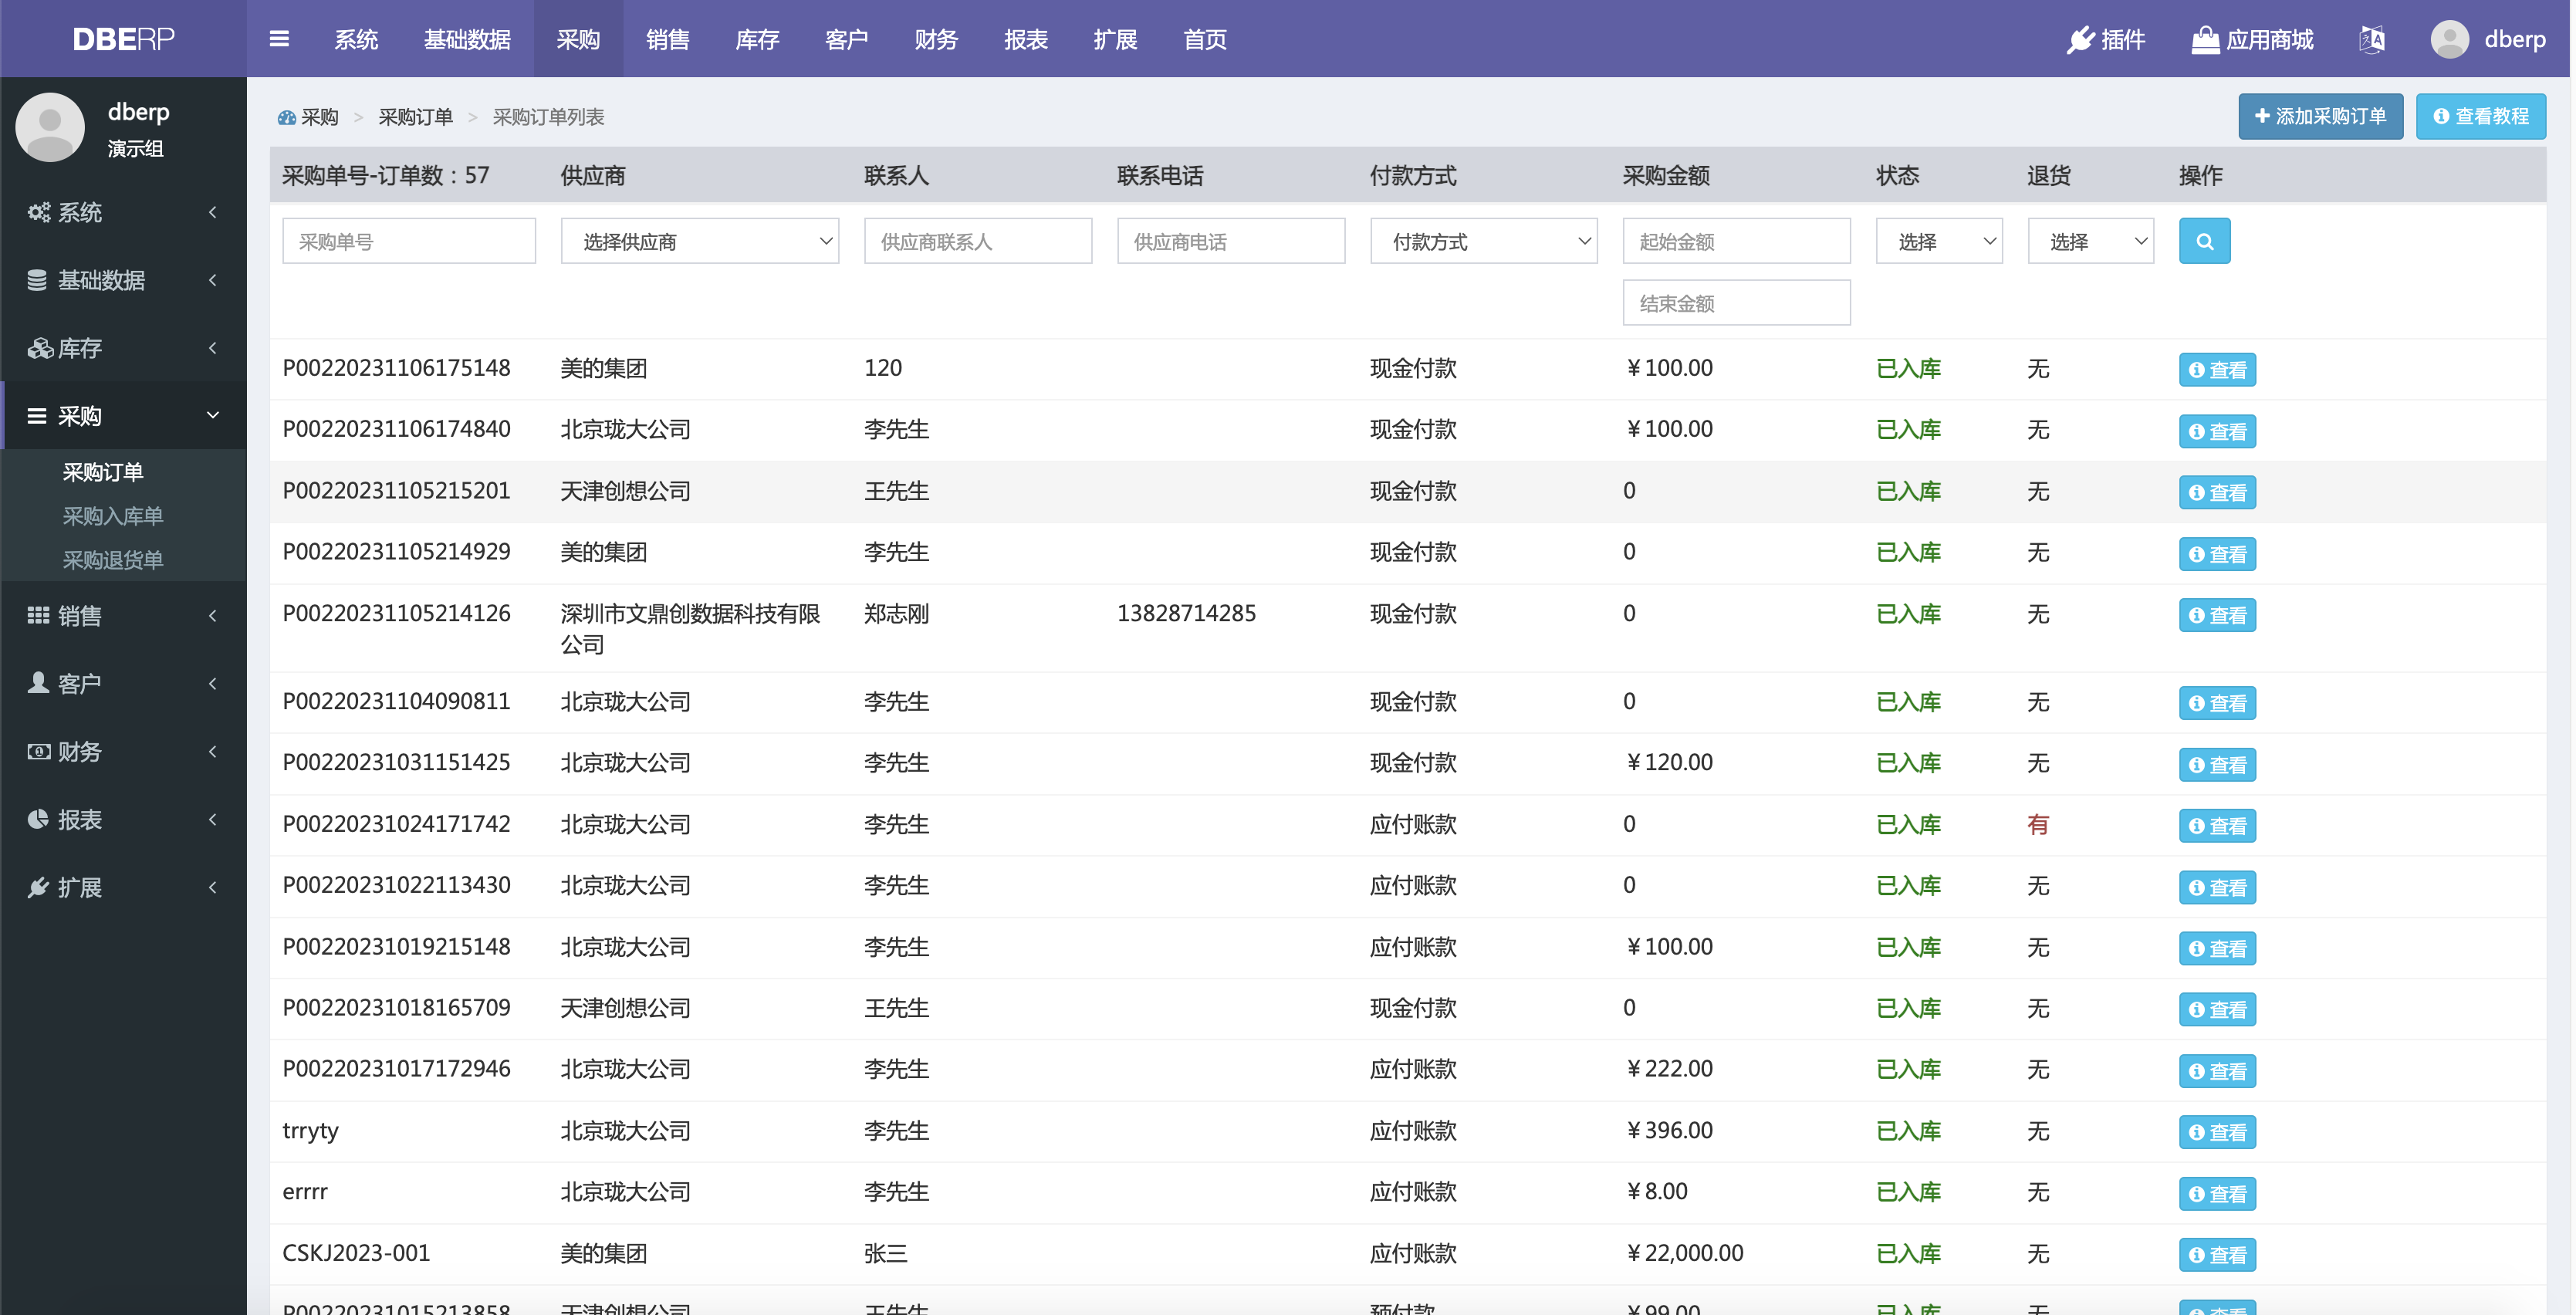Click the red 有 return status
Viewport: 2576px width, 1315px height.
point(2038,825)
